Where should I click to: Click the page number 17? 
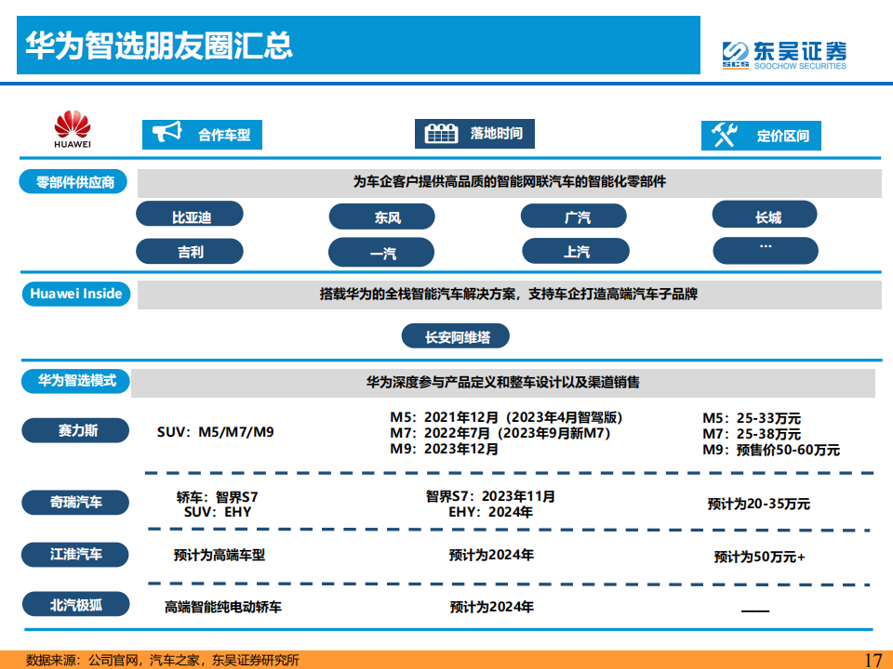[x=873, y=660]
